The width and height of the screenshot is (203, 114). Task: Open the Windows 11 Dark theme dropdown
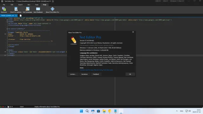[177, 1]
